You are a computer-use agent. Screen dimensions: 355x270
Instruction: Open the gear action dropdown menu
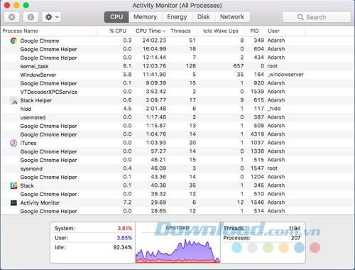(x=52, y=17)
